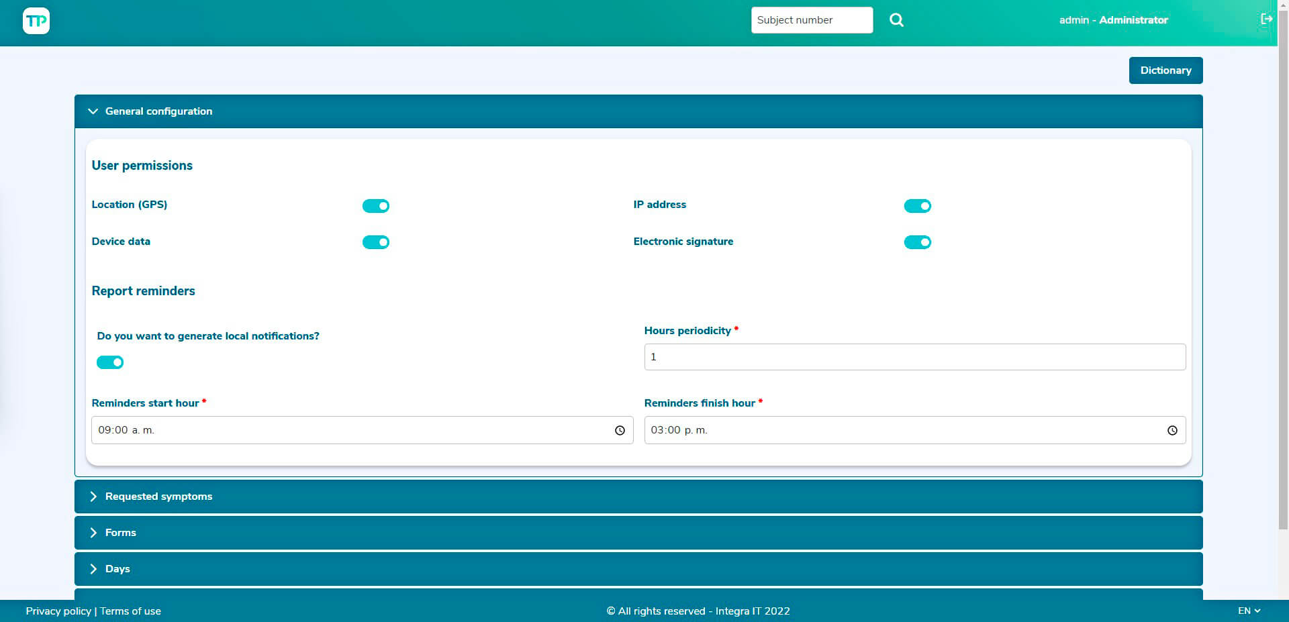1289x622 pixels.
Task: Toggle the local notifications switch
Action: [110, 362]
